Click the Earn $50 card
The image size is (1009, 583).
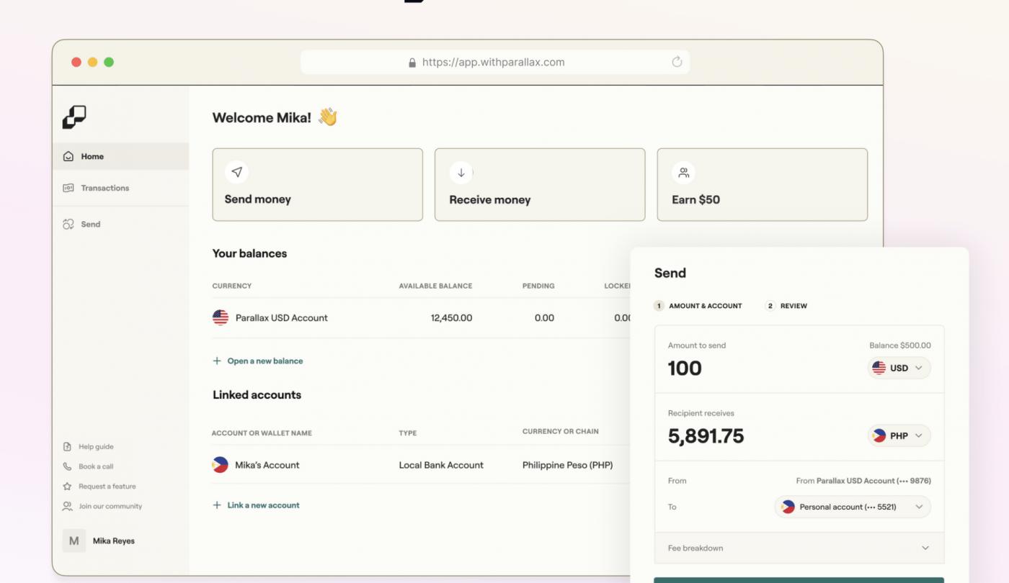point(763,184)
